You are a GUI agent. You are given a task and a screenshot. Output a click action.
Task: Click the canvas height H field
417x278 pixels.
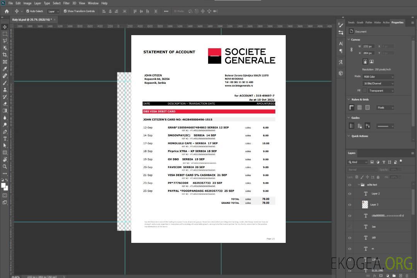click(x=368, y=53)
